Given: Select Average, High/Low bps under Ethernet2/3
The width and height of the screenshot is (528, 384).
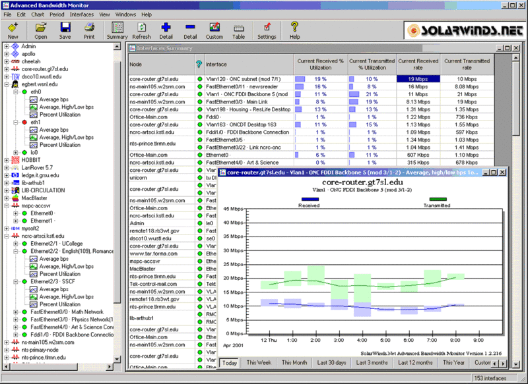Looking at the screenshot, I should 67,296.
